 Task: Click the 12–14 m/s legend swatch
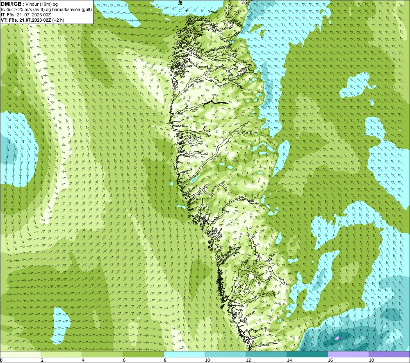266,354
